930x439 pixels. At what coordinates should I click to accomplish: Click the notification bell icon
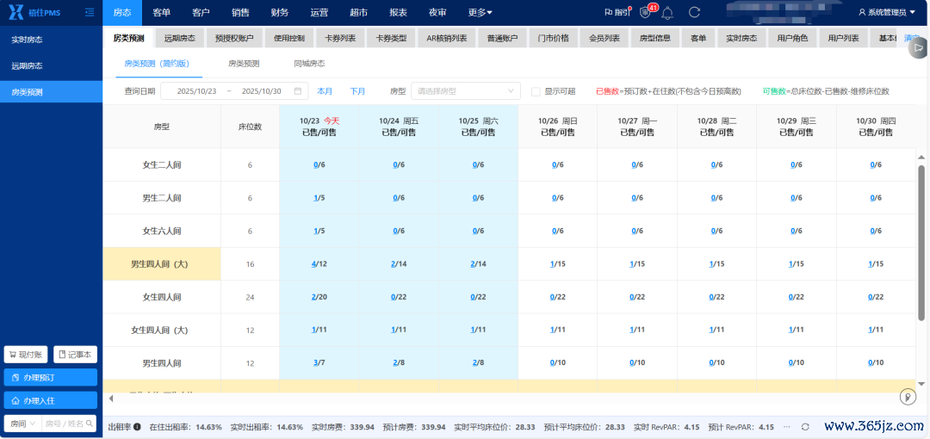point(667,13)
